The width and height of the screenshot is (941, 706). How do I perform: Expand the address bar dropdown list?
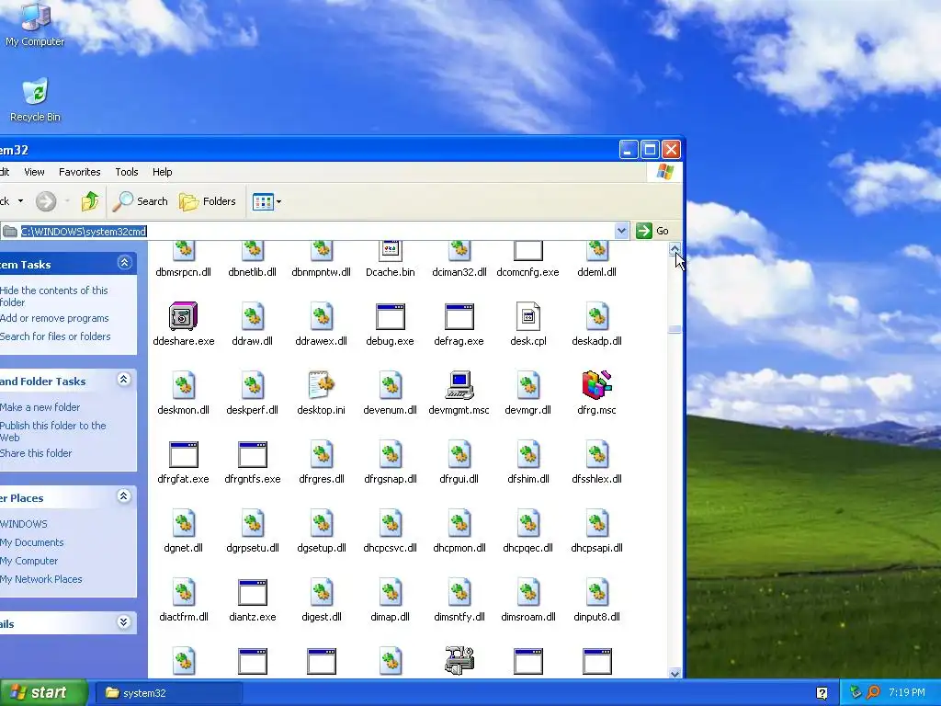[622, 231]
